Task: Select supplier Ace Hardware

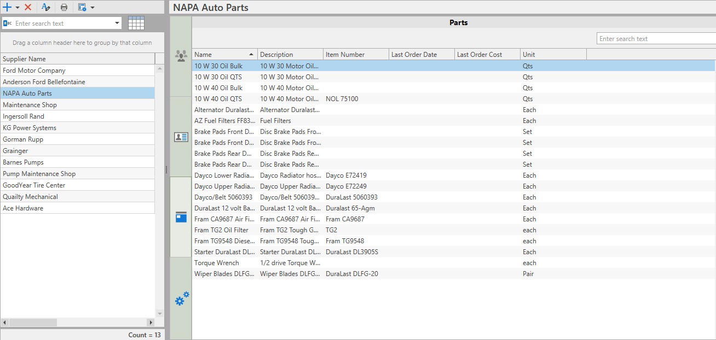Action: (x=78, y=208)
